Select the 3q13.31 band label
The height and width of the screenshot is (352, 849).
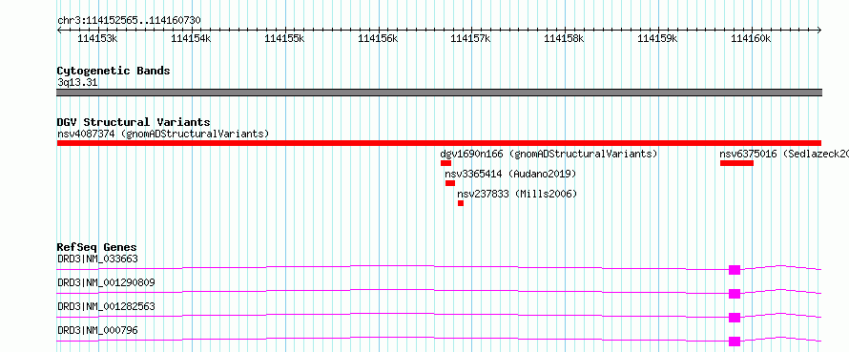77,83
